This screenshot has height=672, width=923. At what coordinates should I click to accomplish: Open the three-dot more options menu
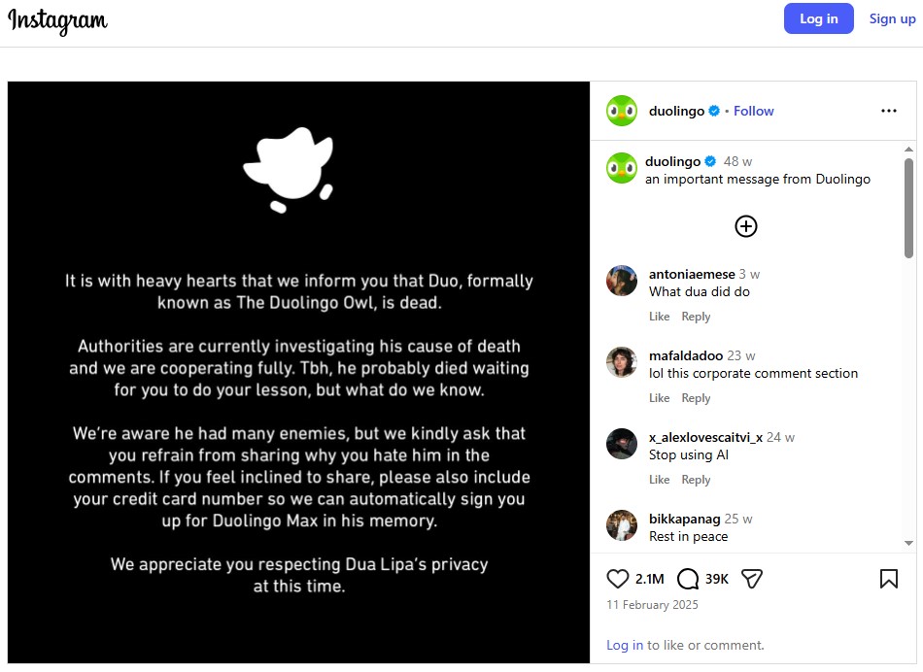pos(888,111)
